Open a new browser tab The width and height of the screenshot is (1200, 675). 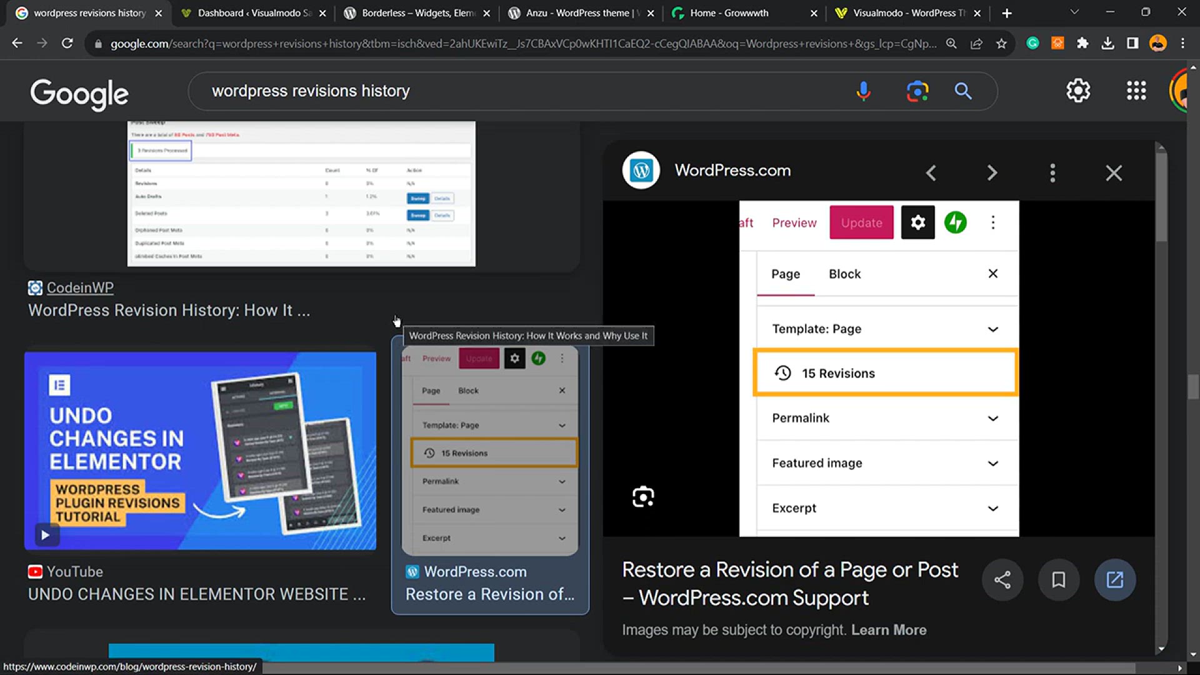[x=1006, y=13]
